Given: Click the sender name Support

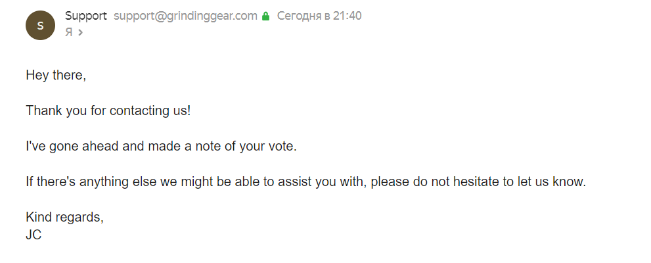Looking at the screenshot, I should click(x=86, y=16).
